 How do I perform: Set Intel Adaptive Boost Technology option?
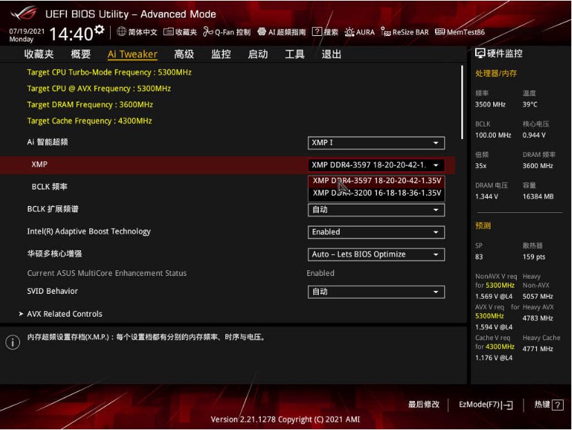376,232
